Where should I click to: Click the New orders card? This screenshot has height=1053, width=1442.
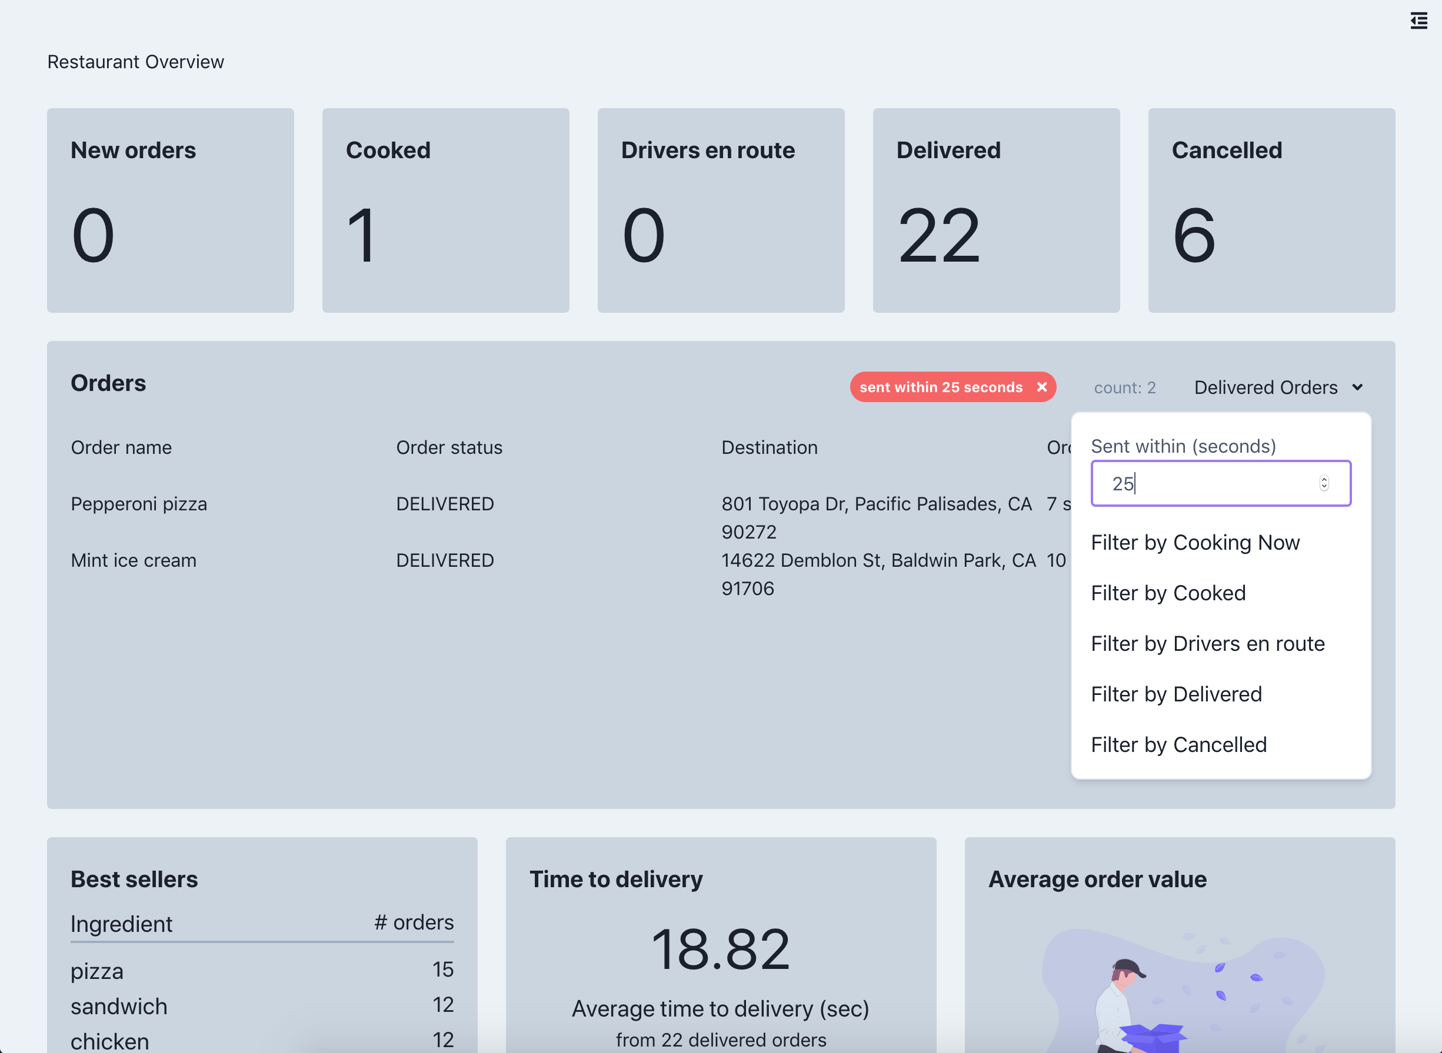click(x=170, y=210)
